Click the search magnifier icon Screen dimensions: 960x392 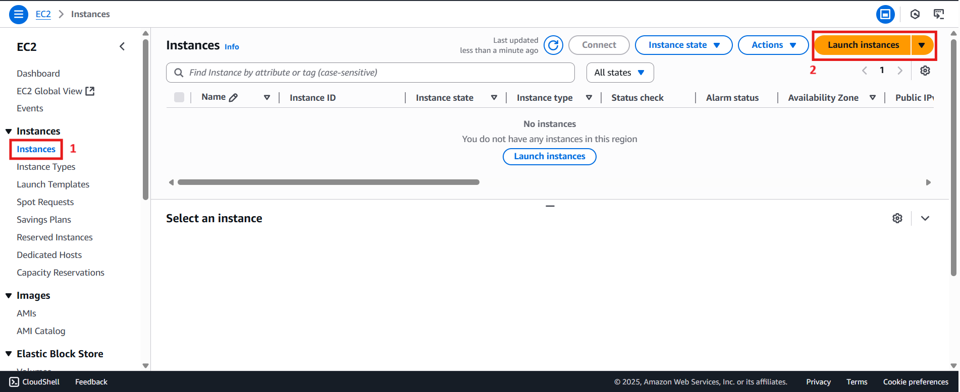point(179,73)
